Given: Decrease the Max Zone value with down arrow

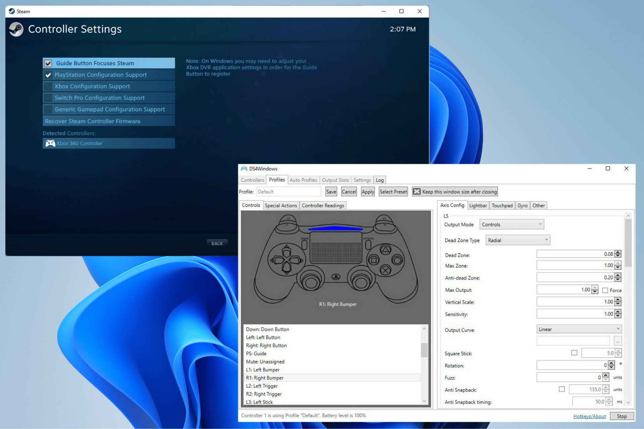Looking at the screenshot, I should pos(618,267).
